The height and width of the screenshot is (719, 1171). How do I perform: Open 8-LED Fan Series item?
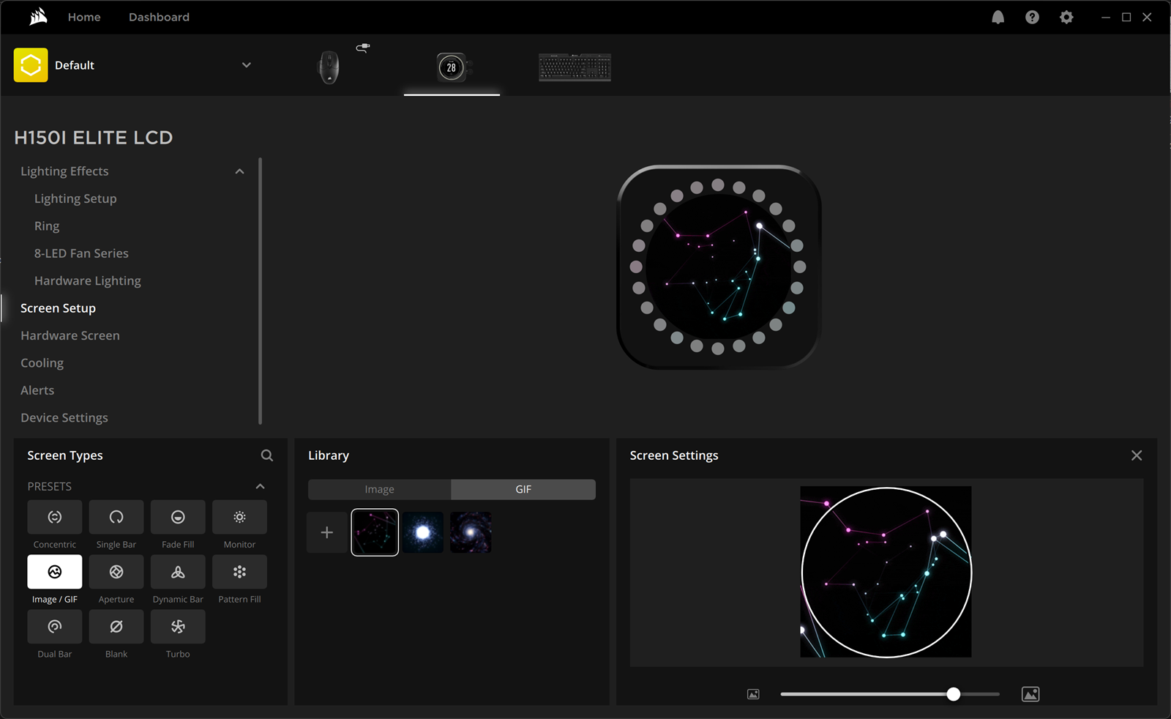(x=81, y=253)
